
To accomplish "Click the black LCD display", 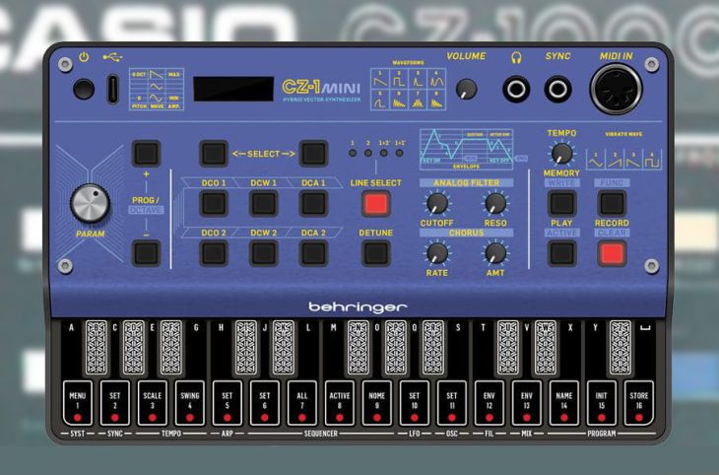I will click(233, 89).
